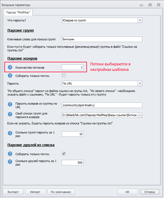Click the Экспорт button
The width and height of the screenshot is (164, 198).
[13, 192]
